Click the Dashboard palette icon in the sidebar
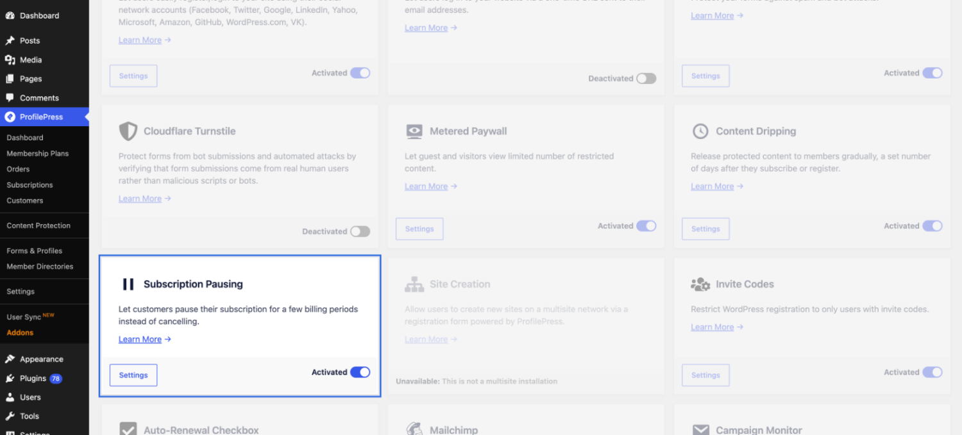Image resolution: width=962 pixels, height=435 pixels. 10,15
